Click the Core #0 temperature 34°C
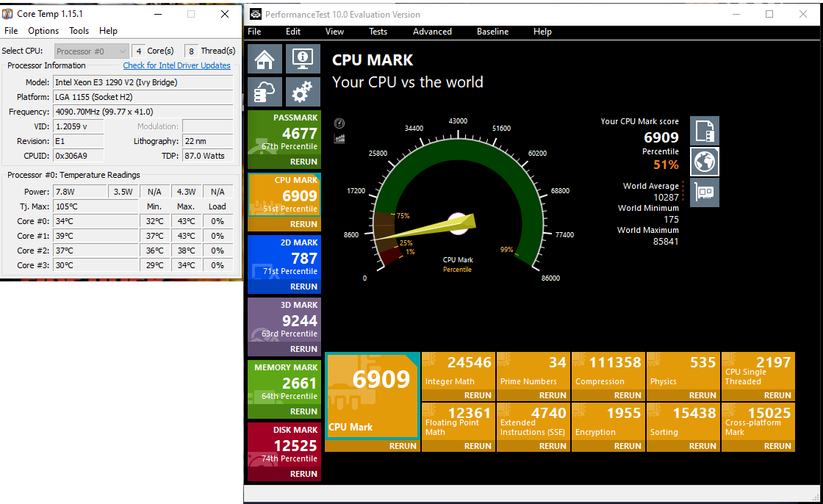 click(x=96, y=221)
